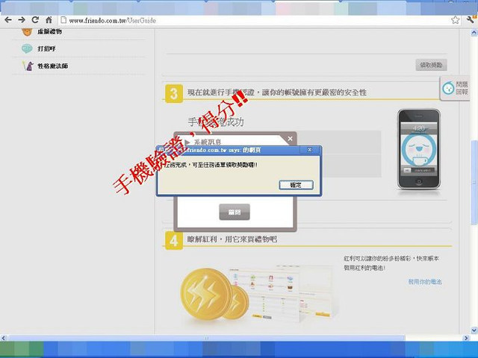Click the horizontal scrollbar right arrow
Viewport: 478px width, 358px height.
click(466, 338)
